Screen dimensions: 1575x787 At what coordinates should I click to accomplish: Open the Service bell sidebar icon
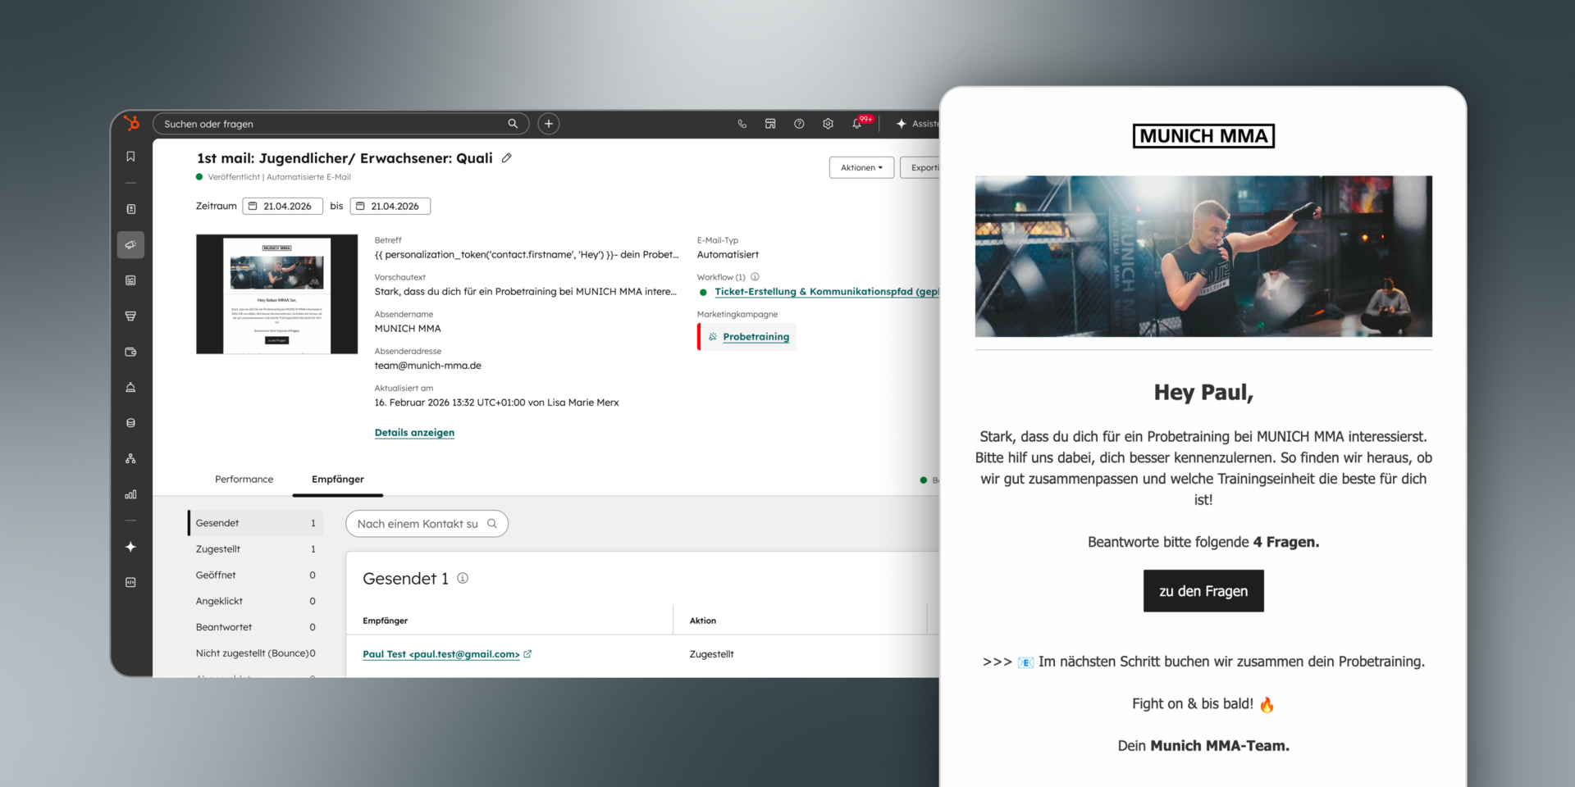pos(130,387)
